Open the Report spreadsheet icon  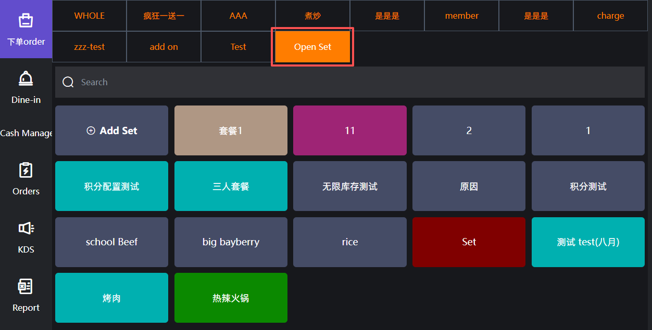pos(26,286)
